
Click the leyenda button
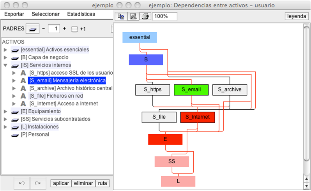point(297,16)
